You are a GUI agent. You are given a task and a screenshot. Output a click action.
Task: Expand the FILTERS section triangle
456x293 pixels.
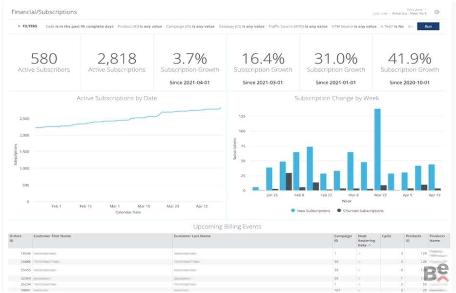(19, 26)
